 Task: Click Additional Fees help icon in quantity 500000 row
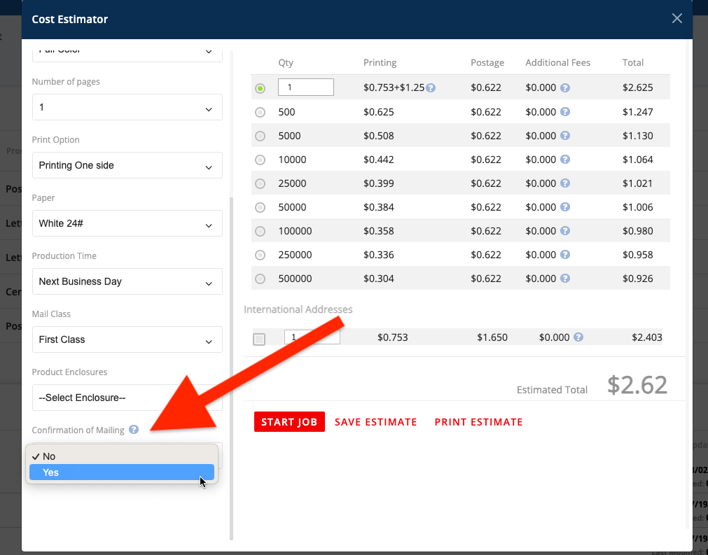564,279
